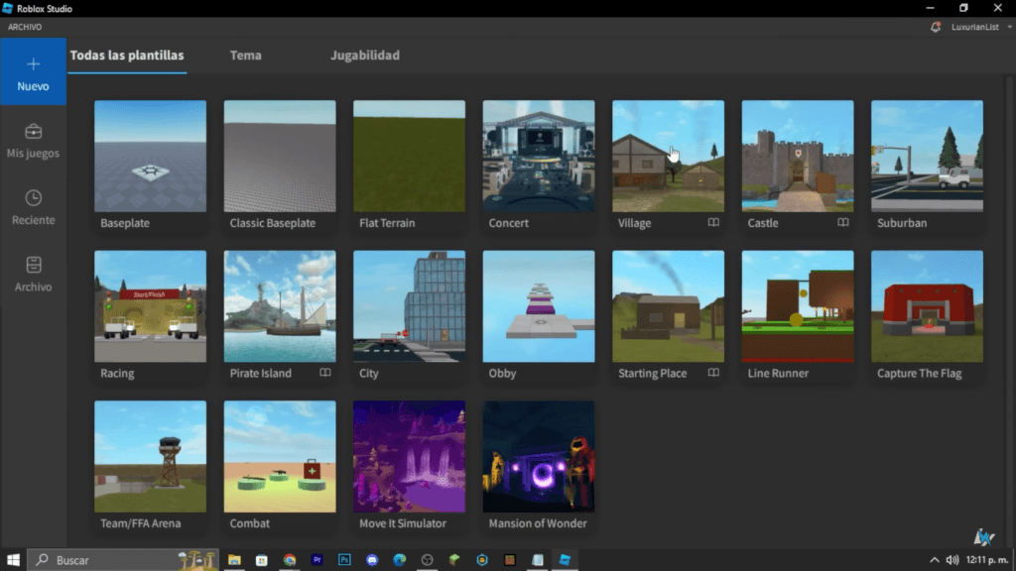Open the LuxurianList account dropdown
1016x571 pixels.
coord(980,27)
